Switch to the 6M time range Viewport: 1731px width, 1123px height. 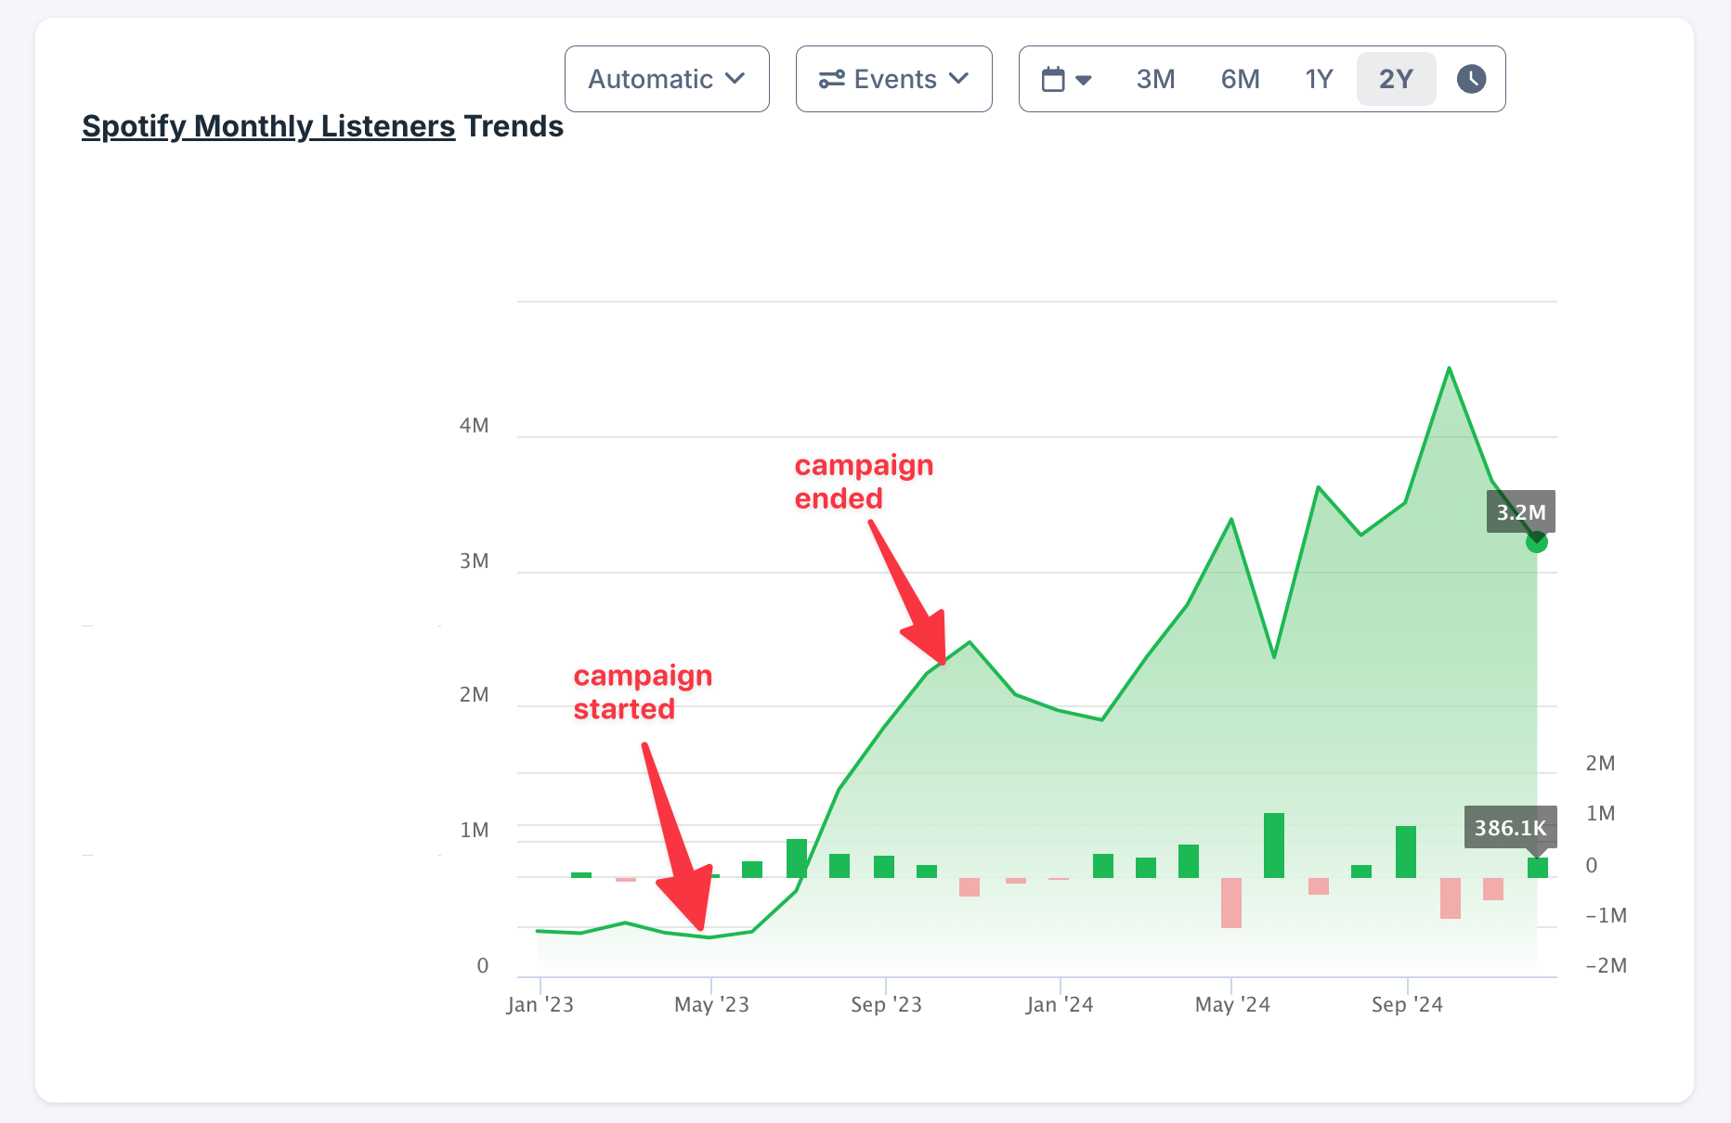(1240, 79)
